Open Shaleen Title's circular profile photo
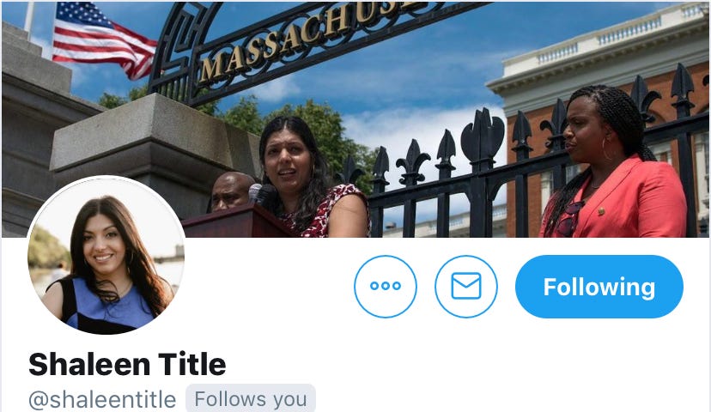 click(106, 255)
